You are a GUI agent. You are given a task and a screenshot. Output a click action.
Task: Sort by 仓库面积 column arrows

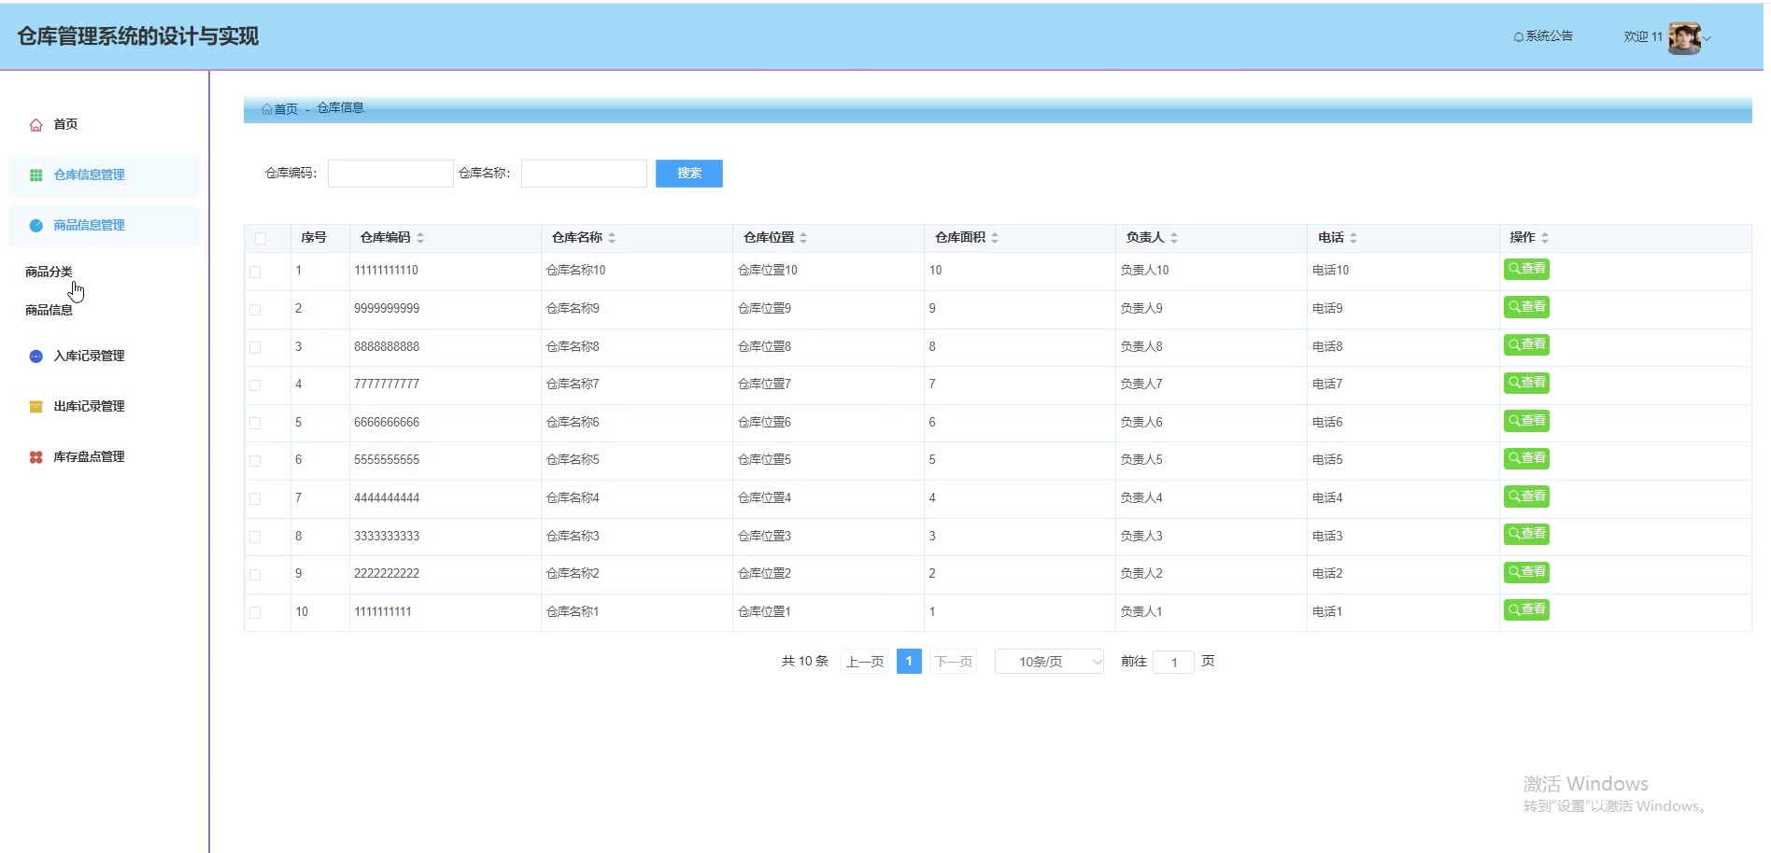[995, 238]
